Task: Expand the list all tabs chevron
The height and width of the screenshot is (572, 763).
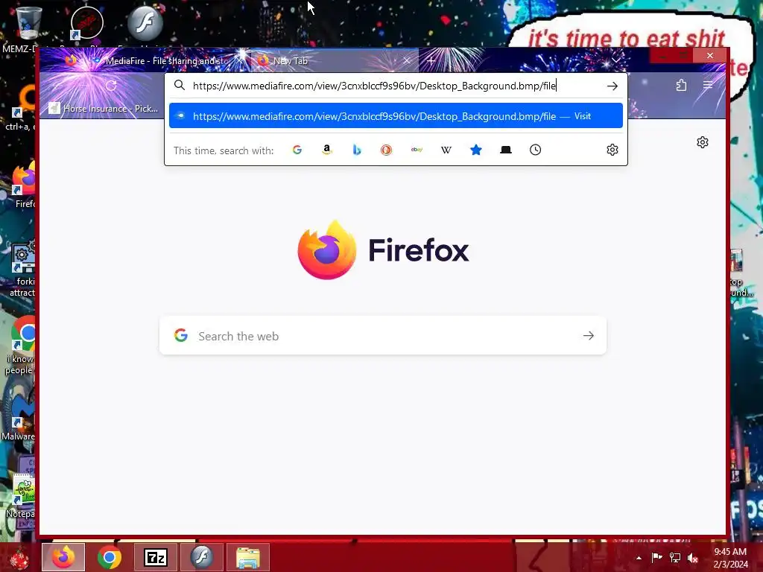Action: 616,60
